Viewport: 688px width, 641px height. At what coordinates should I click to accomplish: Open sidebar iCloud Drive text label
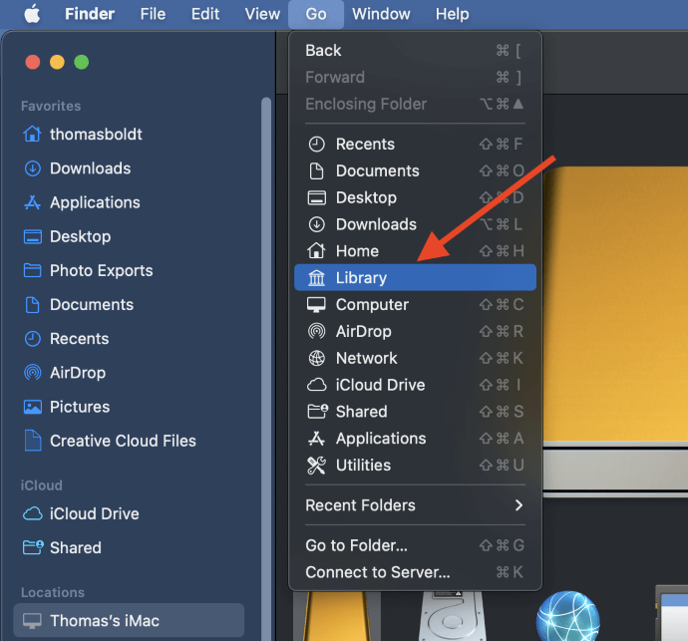(95, 513)
